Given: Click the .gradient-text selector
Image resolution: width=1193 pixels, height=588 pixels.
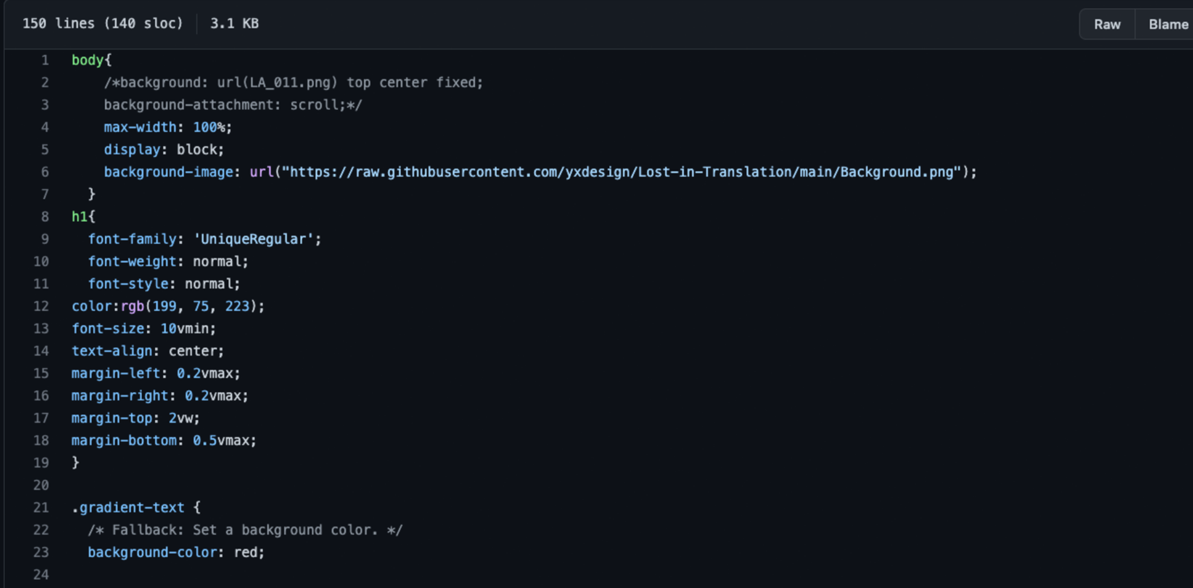Looking at the screenshot, I should coord(128,507).
